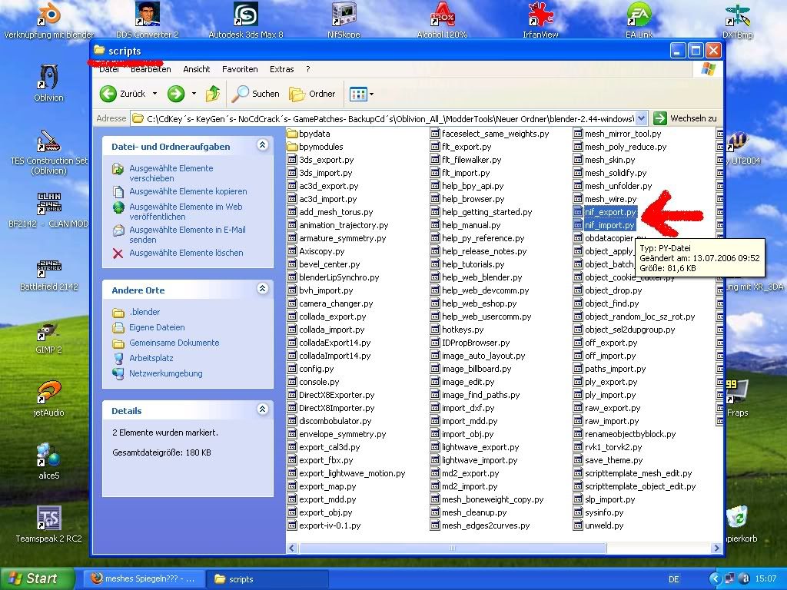Open the Suchen search tool
The image size is (787, 590).
(x=256, y=94)
